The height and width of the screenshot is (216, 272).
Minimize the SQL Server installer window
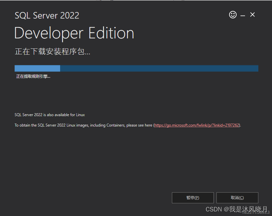[243, 15]
